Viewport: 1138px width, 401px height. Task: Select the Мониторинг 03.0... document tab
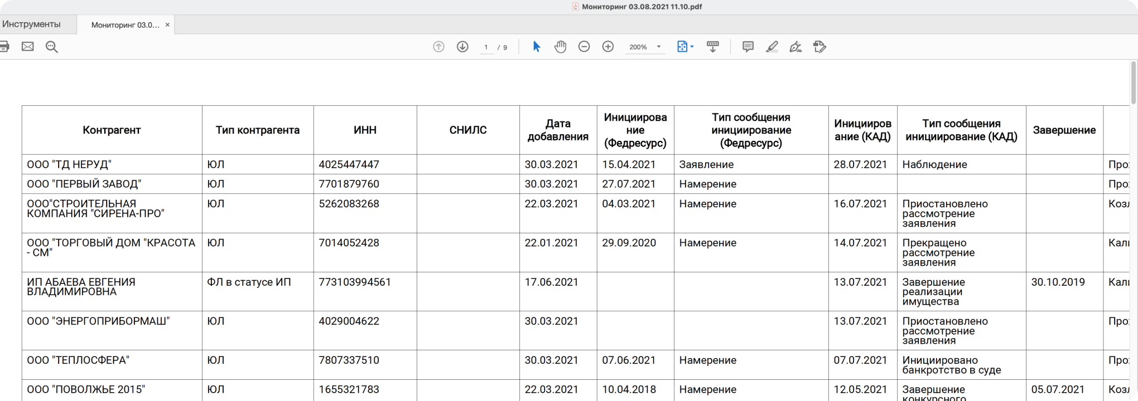tap(125, 25)
